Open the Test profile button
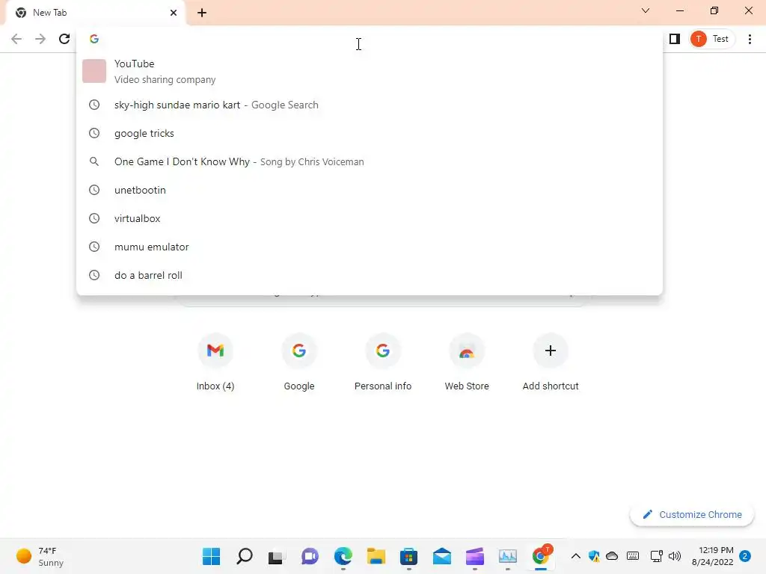Screen dimensions: 766x574 (711, 39)
